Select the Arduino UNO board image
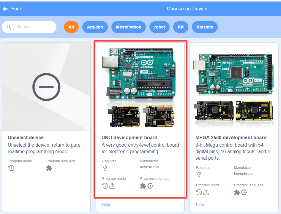Image resolution: width=281 pixels, height=214 pixels. (x=139, y=74)
